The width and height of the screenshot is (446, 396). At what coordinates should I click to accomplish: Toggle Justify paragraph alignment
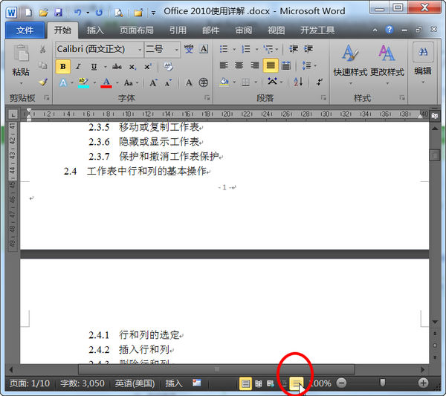[x=271, y=65]
